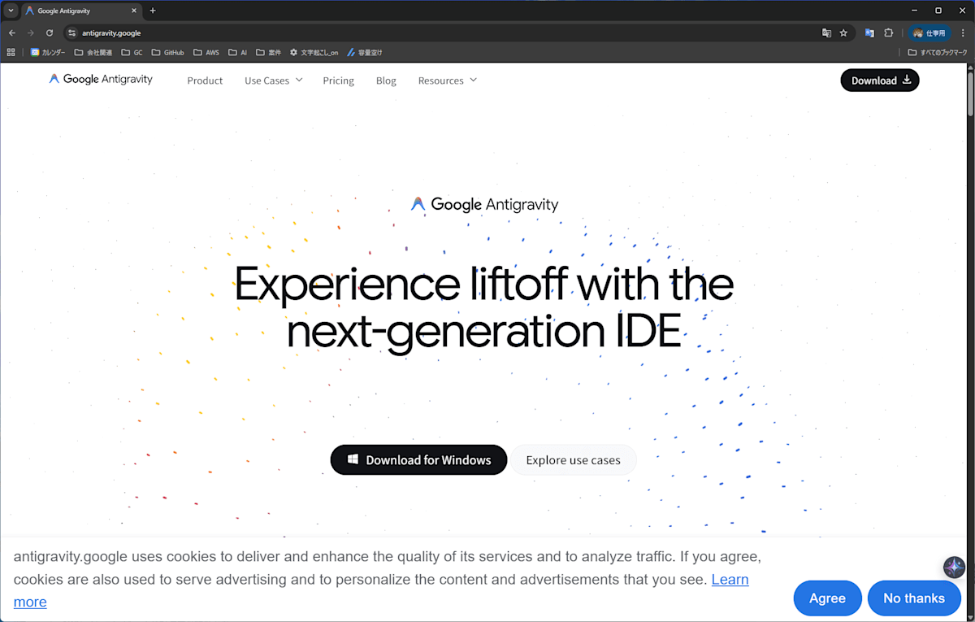Bookmark this page with the star
This screenshot has width=975, height=622.
coord(843,33)
